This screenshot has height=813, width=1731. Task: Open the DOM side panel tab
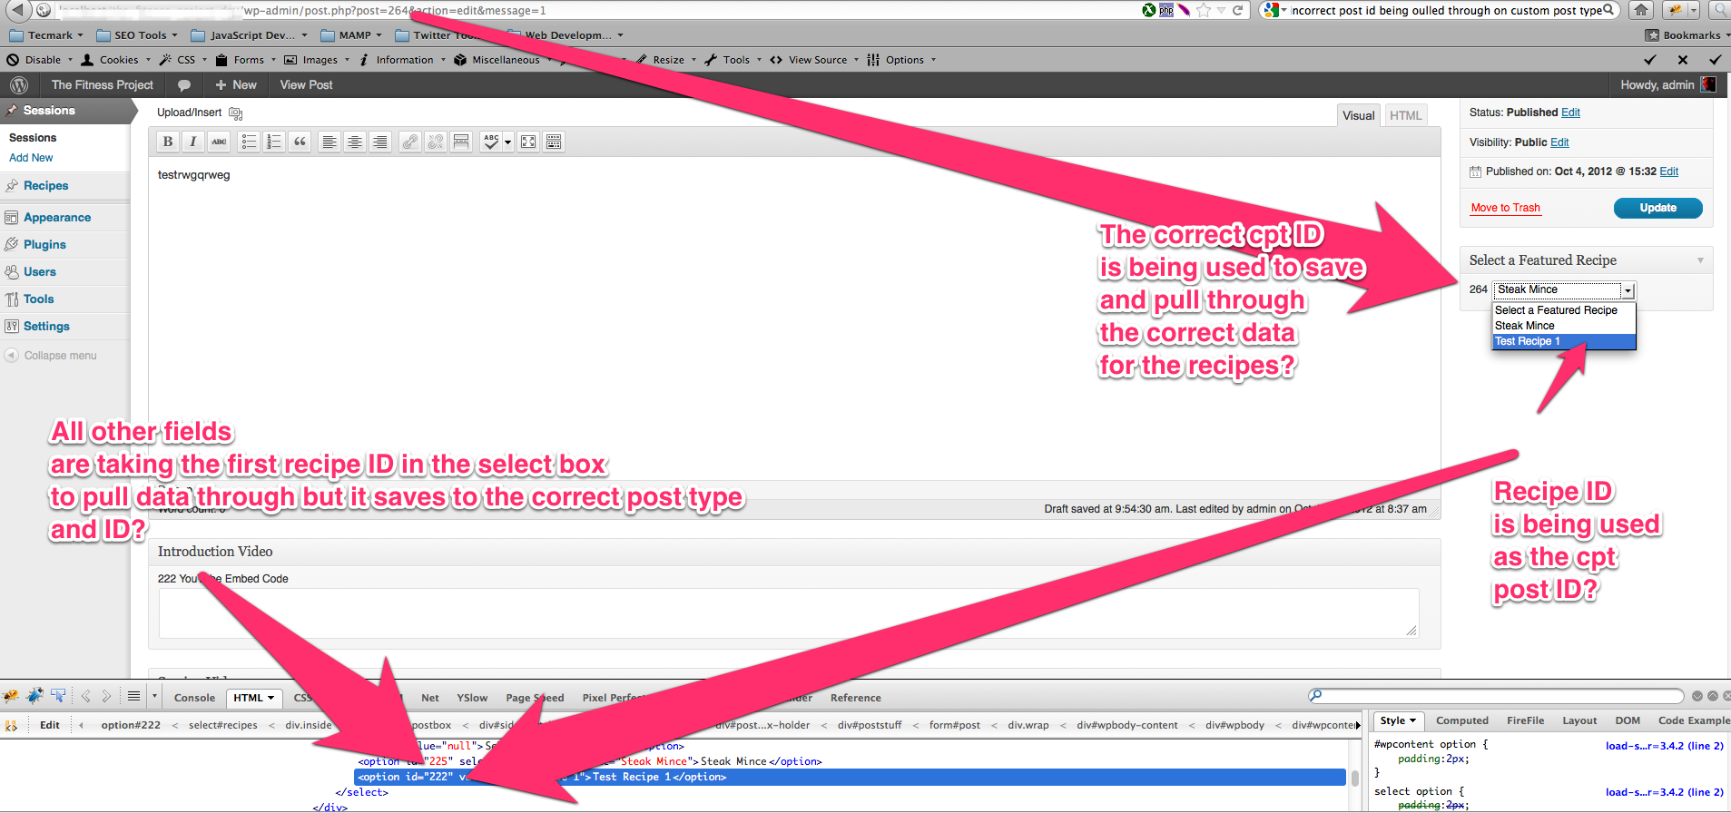1628,720
